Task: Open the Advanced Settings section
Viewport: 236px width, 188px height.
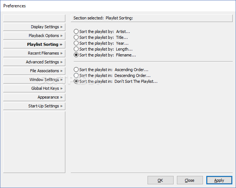Action: click(34, 62)
